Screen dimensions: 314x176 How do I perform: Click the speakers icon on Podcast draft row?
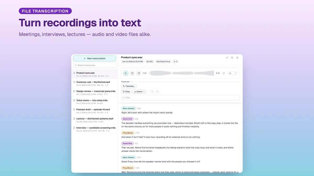[x=106, y=113]
